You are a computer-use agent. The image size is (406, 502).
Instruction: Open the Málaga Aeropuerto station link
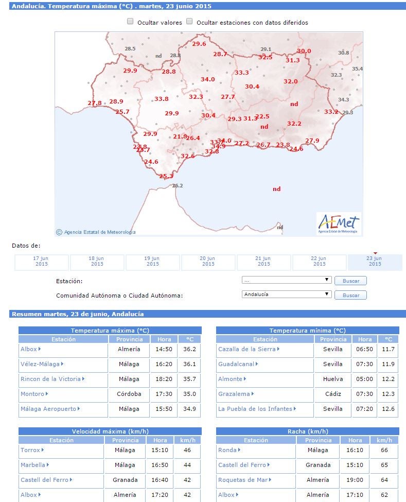click(x=48, y=409)
